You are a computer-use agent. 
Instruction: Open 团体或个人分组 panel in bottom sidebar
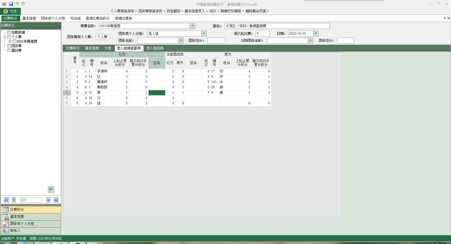[31, 224]
